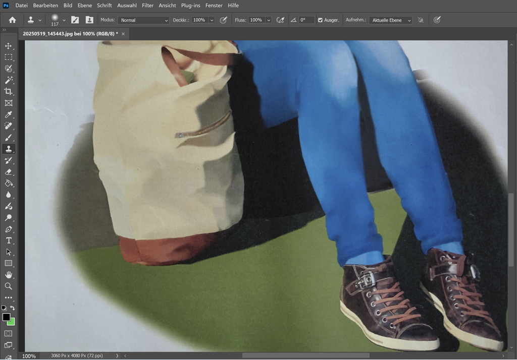
Task: Open the Ebene menu
Action: point(84,6)
